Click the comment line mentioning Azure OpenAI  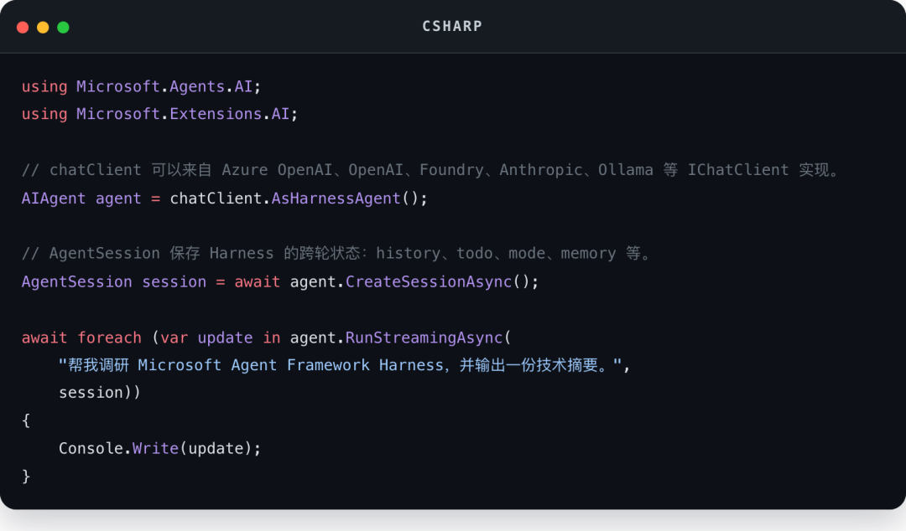coord(430,170)
